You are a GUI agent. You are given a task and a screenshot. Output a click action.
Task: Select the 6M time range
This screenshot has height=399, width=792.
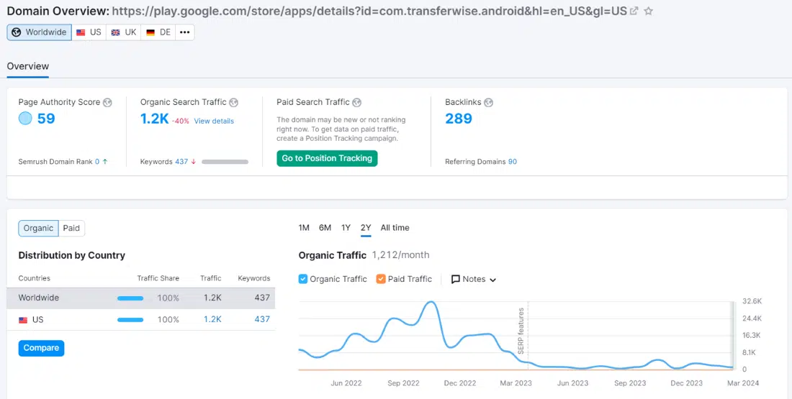pos(325,228)
